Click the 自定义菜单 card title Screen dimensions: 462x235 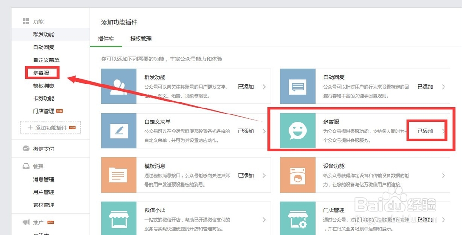[158, 121]
